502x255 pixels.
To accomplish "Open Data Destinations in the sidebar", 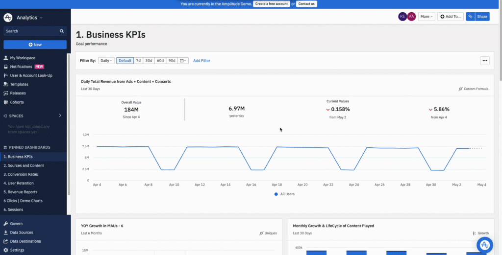I will point(25,241).
